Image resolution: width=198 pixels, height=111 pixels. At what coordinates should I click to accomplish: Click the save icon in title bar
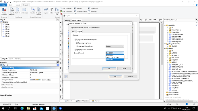pos(5,2)
